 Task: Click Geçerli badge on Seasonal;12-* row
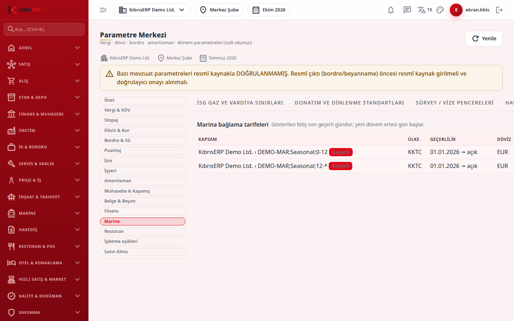pos(341,166)
